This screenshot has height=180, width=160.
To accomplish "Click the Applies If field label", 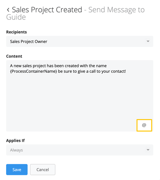I will (x=15, y=141).
